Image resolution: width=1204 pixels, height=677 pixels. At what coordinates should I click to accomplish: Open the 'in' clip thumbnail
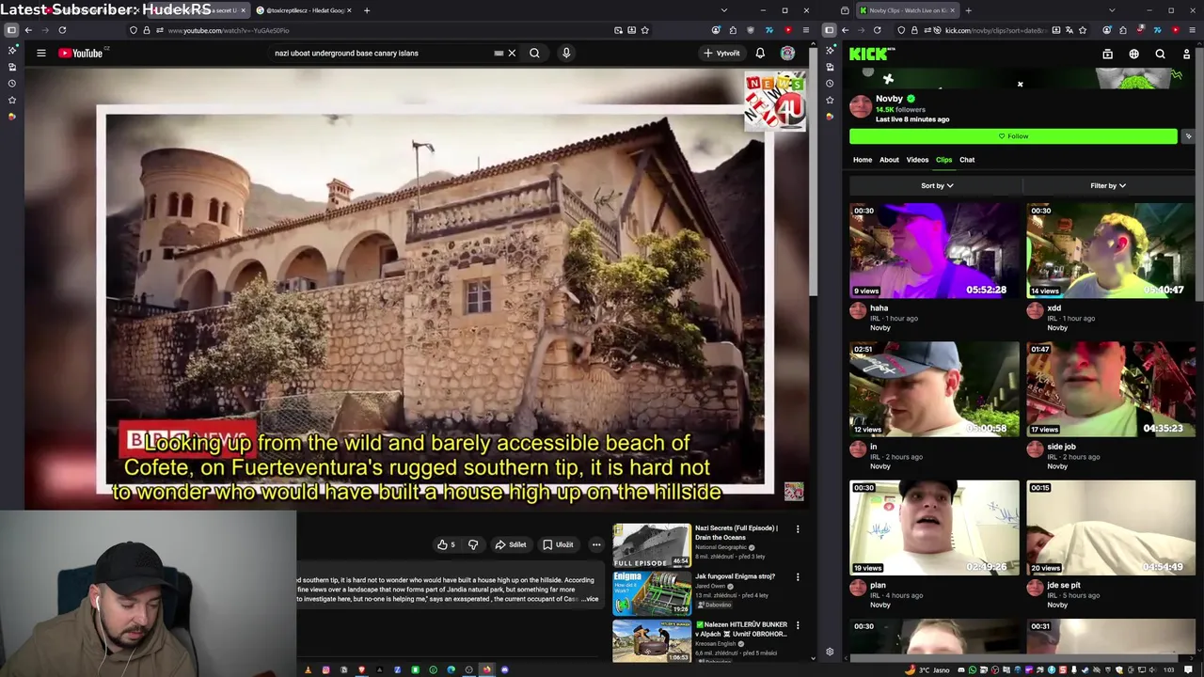pos(934,388)
